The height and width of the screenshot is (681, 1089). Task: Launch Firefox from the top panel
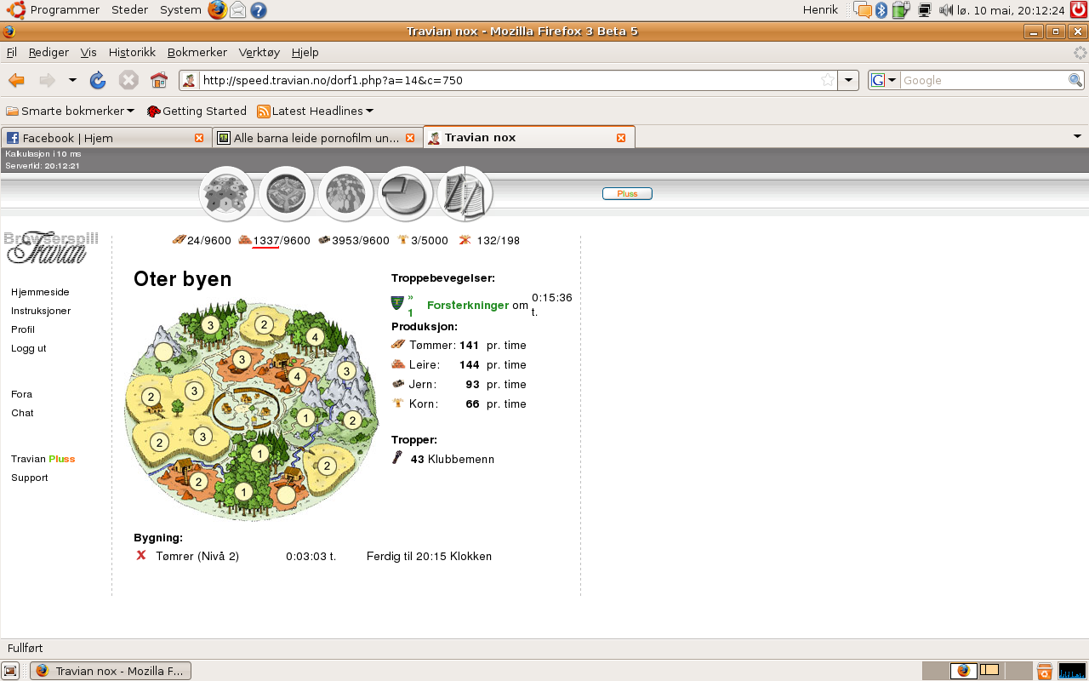pyautogui.click(x=218, y=10)
